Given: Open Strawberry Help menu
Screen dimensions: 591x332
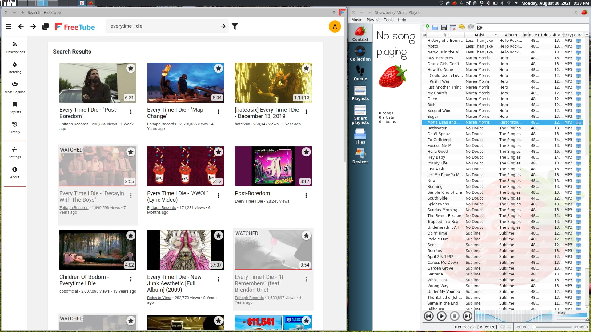Looking at the screenshot, I should 402,20.
